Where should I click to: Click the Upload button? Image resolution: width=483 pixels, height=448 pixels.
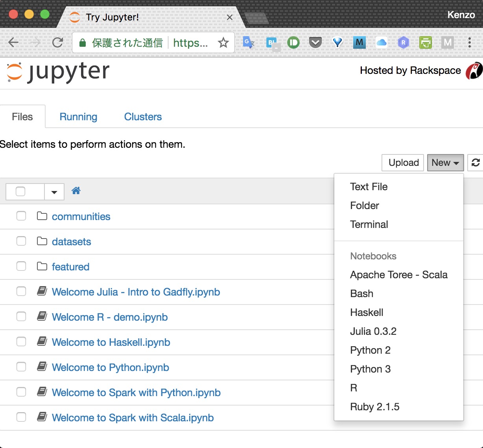pos(402,162)
